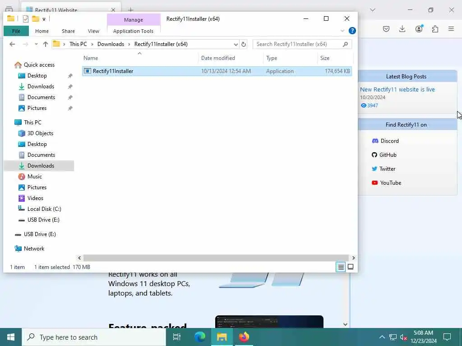Open the Customize Quick Access Toolbar dropdown

pos(44,19)
